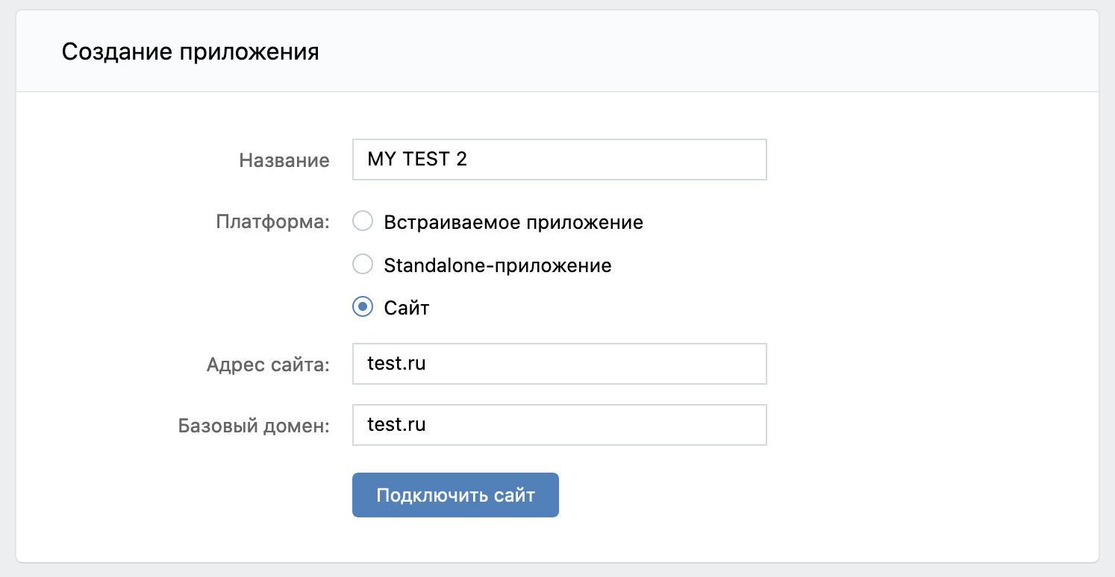Click the Название label
Screen dimensions: 1115x577
pos(284,160)
